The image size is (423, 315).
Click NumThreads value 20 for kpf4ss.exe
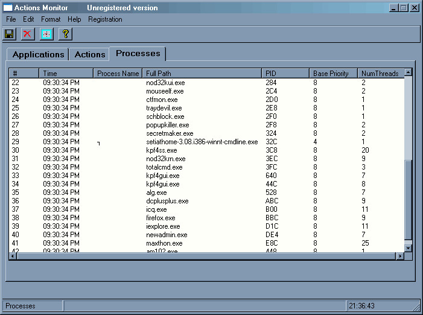(365, 150)
